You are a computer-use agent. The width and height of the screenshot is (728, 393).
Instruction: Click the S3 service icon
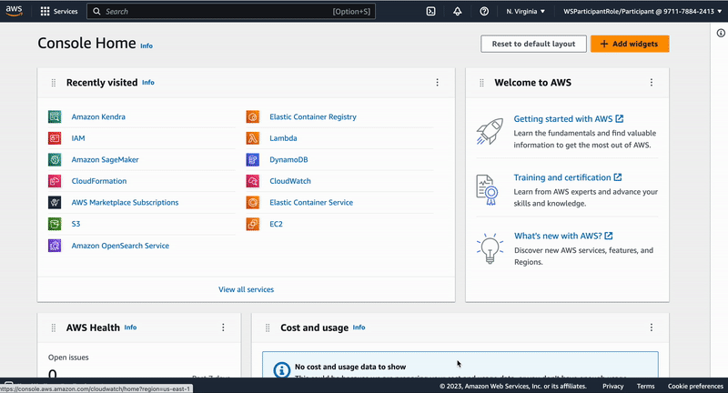(x=55, y=224)
